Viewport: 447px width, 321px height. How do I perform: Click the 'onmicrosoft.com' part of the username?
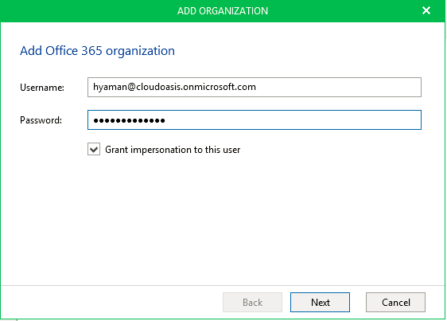tap(220, 87)
